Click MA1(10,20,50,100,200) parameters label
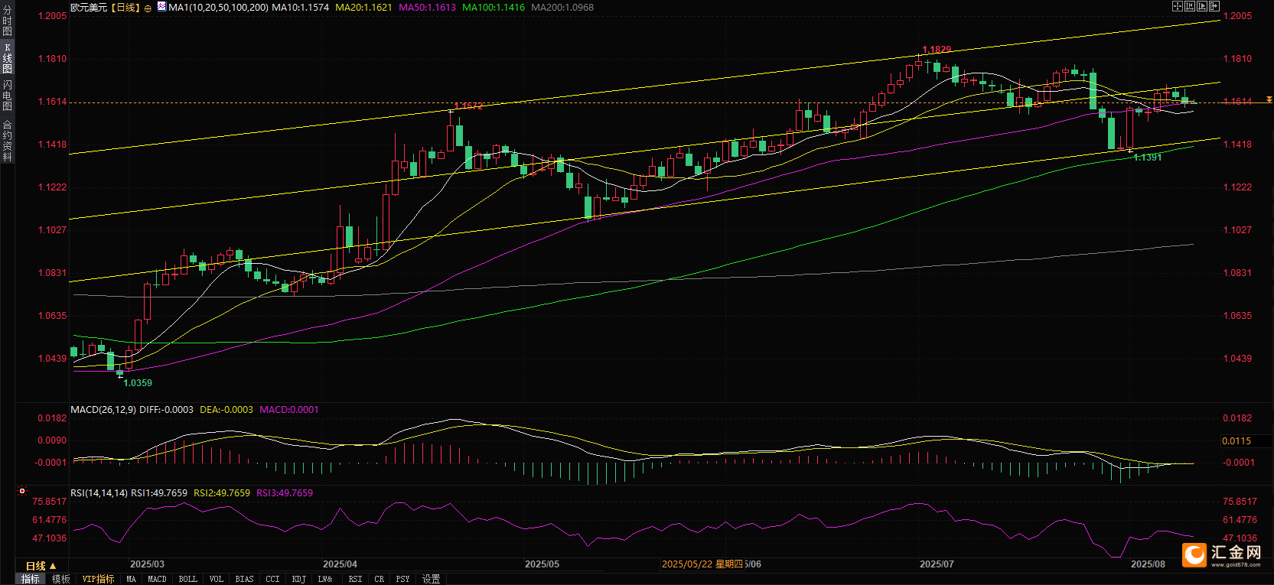 [218, 8]
